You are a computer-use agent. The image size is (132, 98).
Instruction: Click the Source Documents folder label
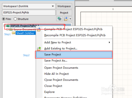(x=25, y=29)
